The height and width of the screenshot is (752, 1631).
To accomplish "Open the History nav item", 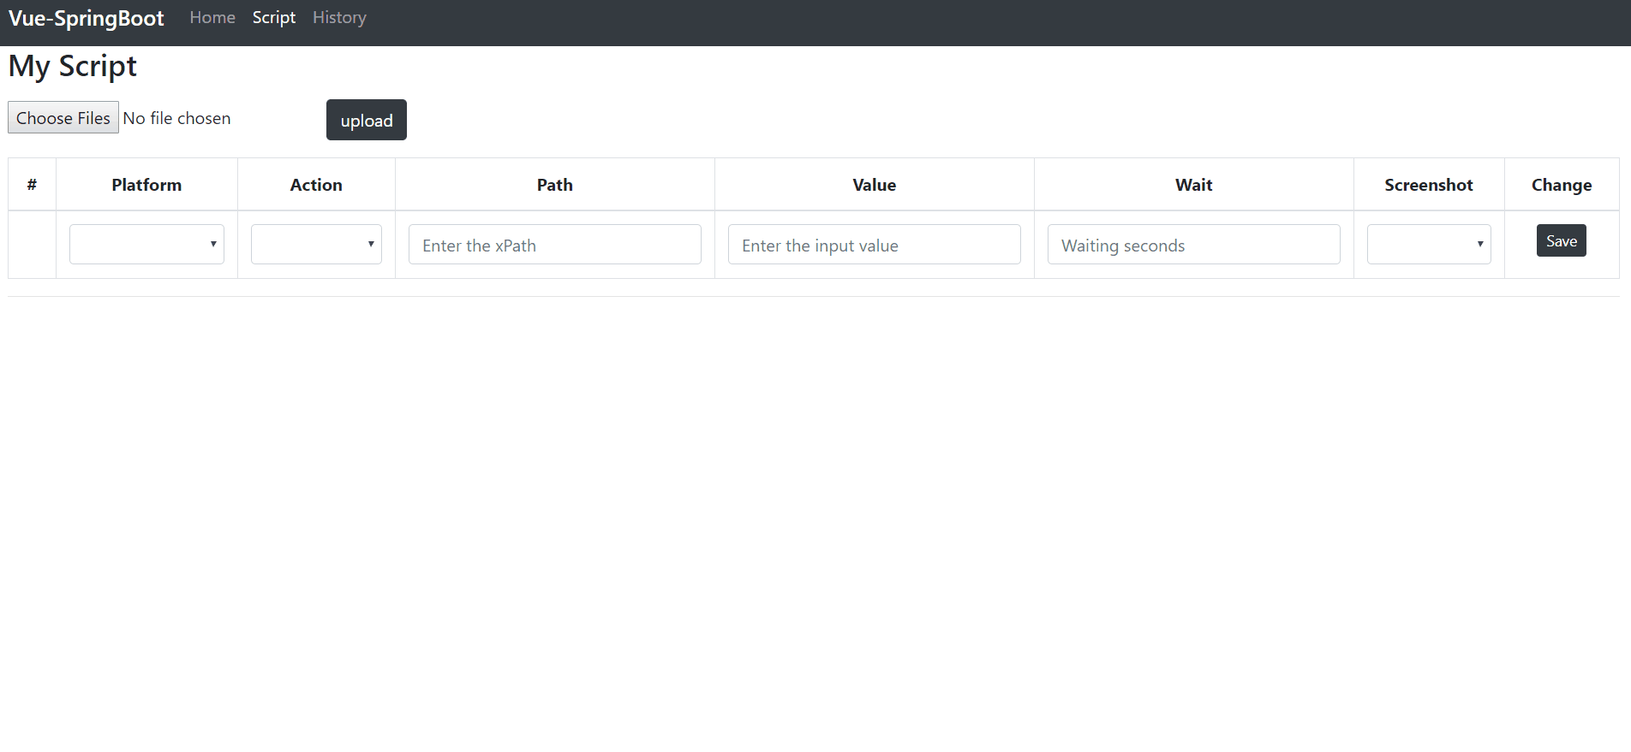I will coord(339,17).
